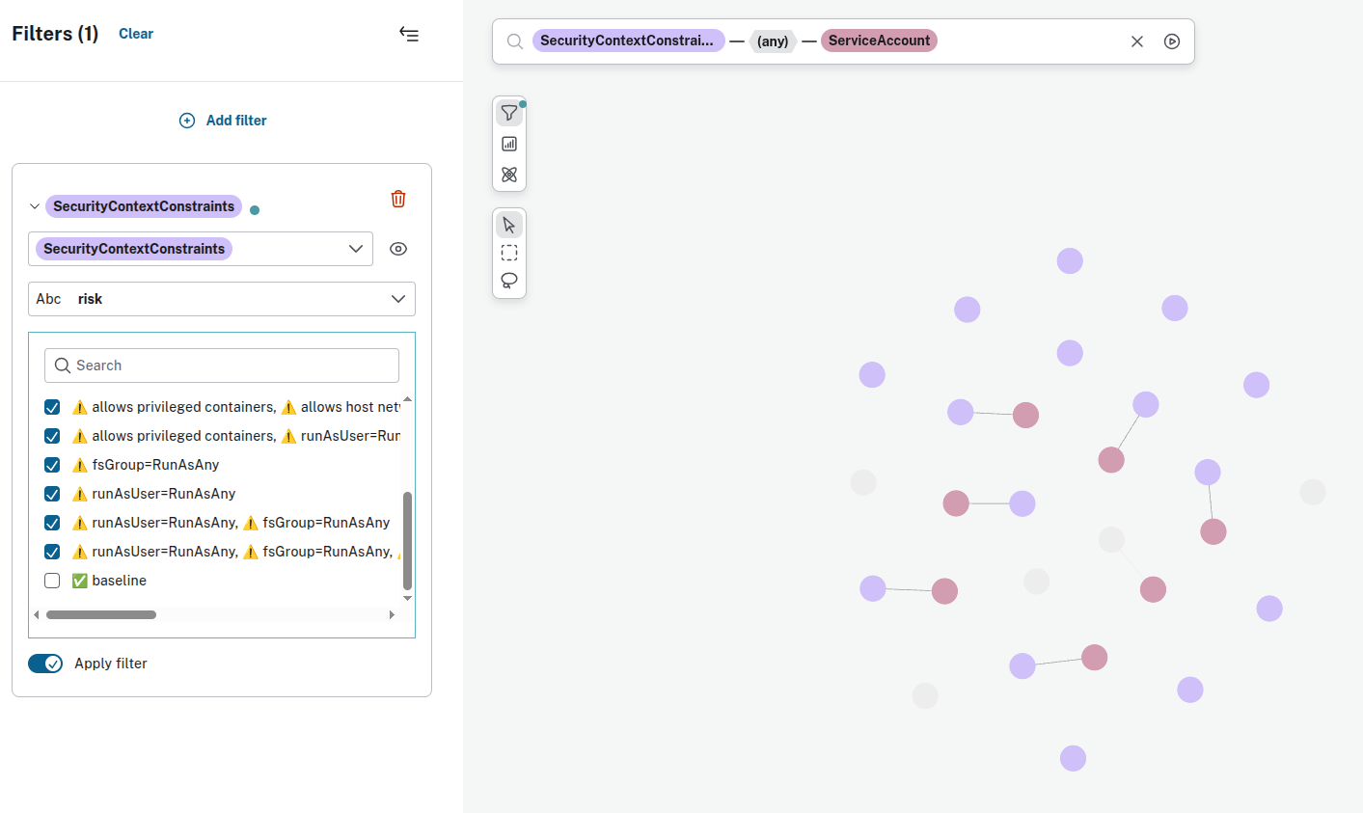This screenshot has width=1363, height=813.
Task: Activate the lasso selection tool
Action: click(509, 281)
